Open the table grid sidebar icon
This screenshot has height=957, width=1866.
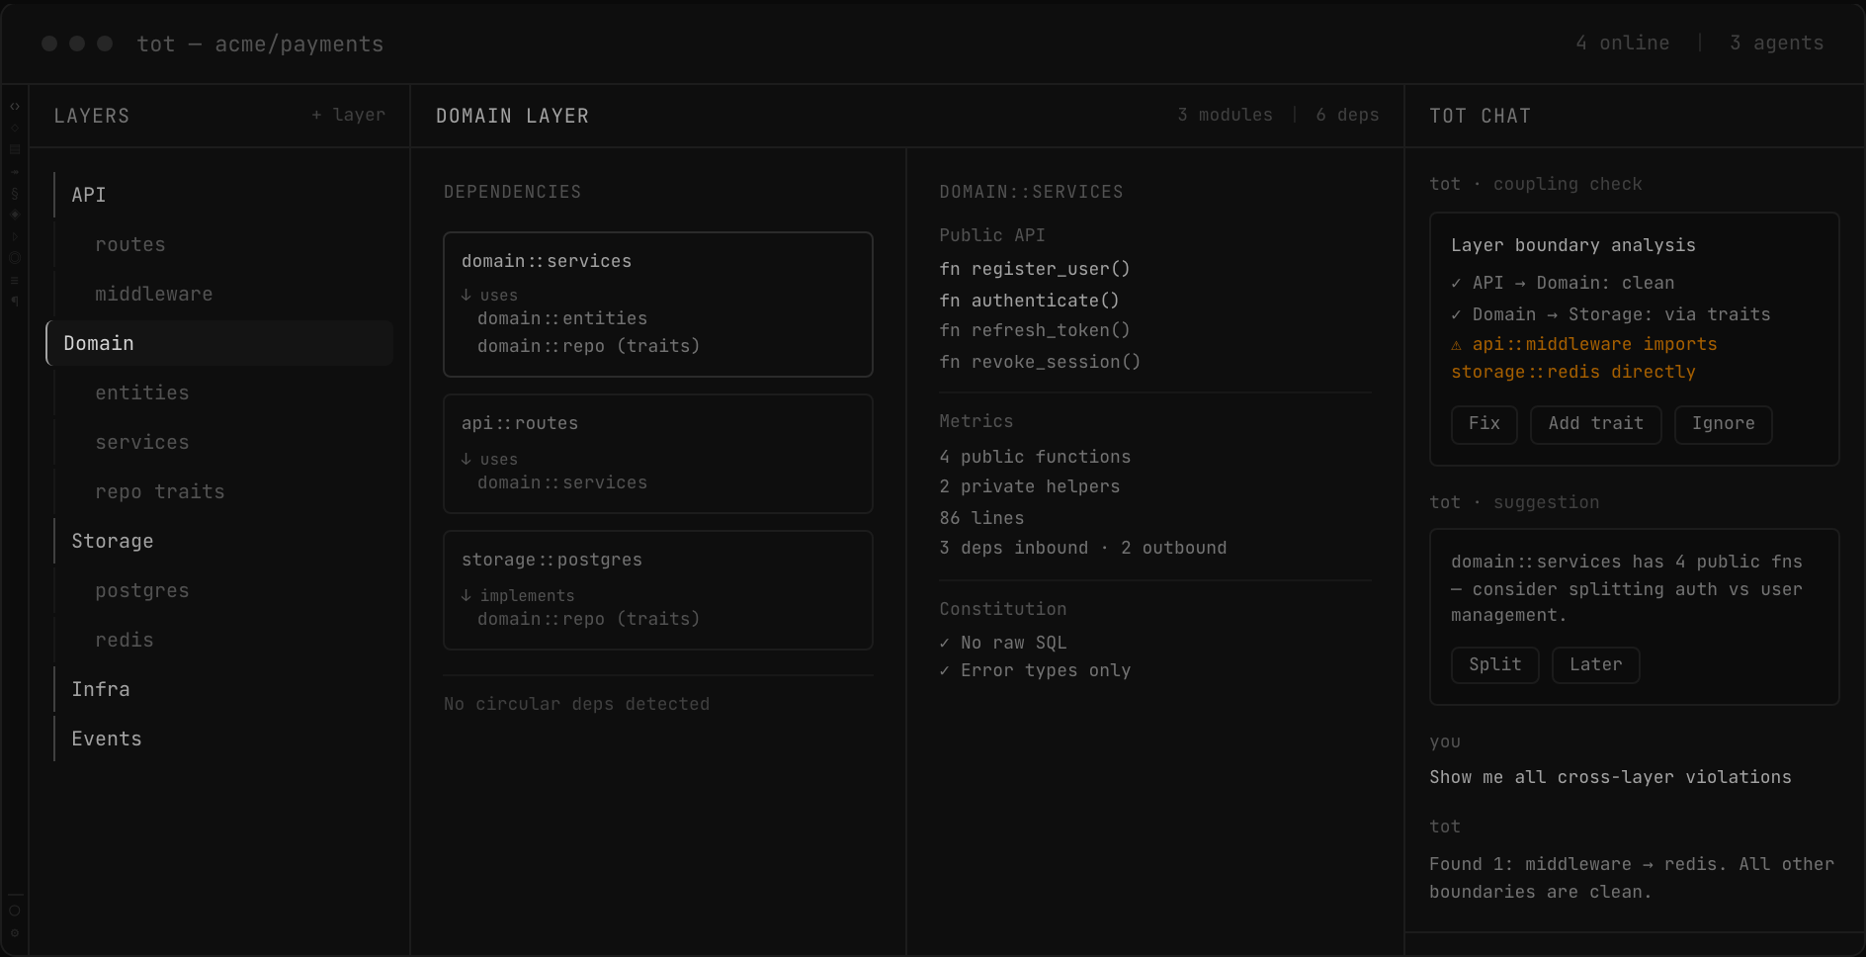click(15, 149)
